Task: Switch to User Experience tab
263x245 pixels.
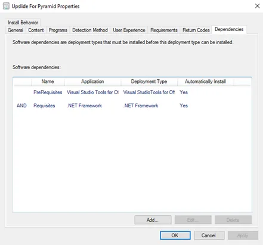Action: coord(129,30)
